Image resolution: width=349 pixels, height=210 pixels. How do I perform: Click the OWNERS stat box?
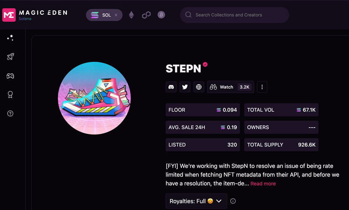coord(281,127)
